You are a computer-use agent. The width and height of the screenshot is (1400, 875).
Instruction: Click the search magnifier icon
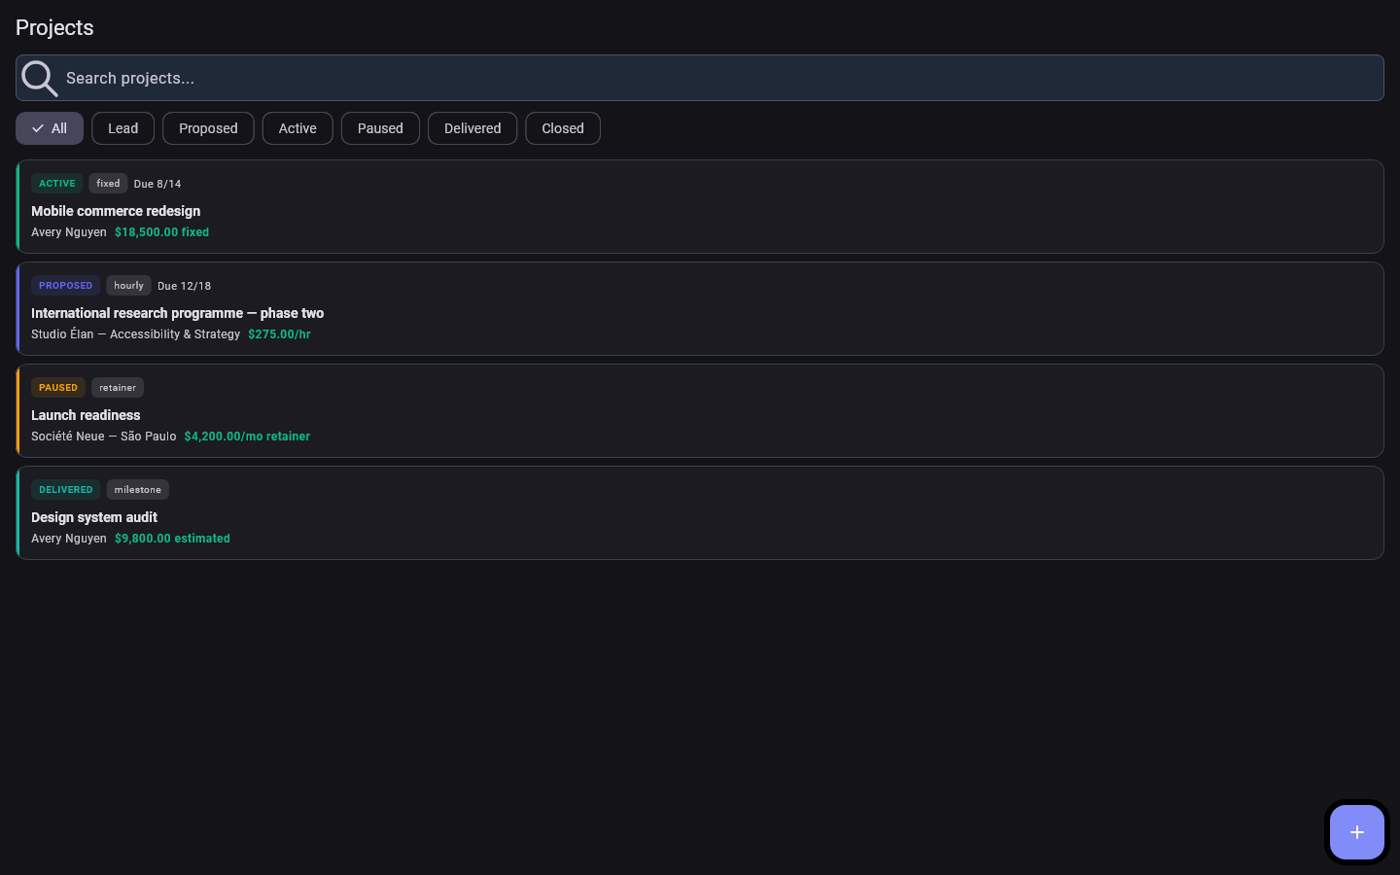coord(40,78)
